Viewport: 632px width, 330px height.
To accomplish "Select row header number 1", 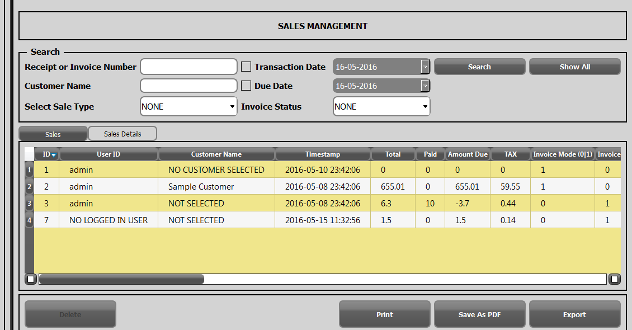I will click(30, 170).
